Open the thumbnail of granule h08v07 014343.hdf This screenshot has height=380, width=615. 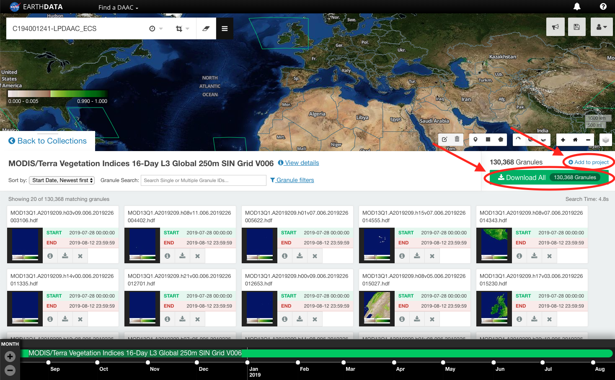coord(494,245)
